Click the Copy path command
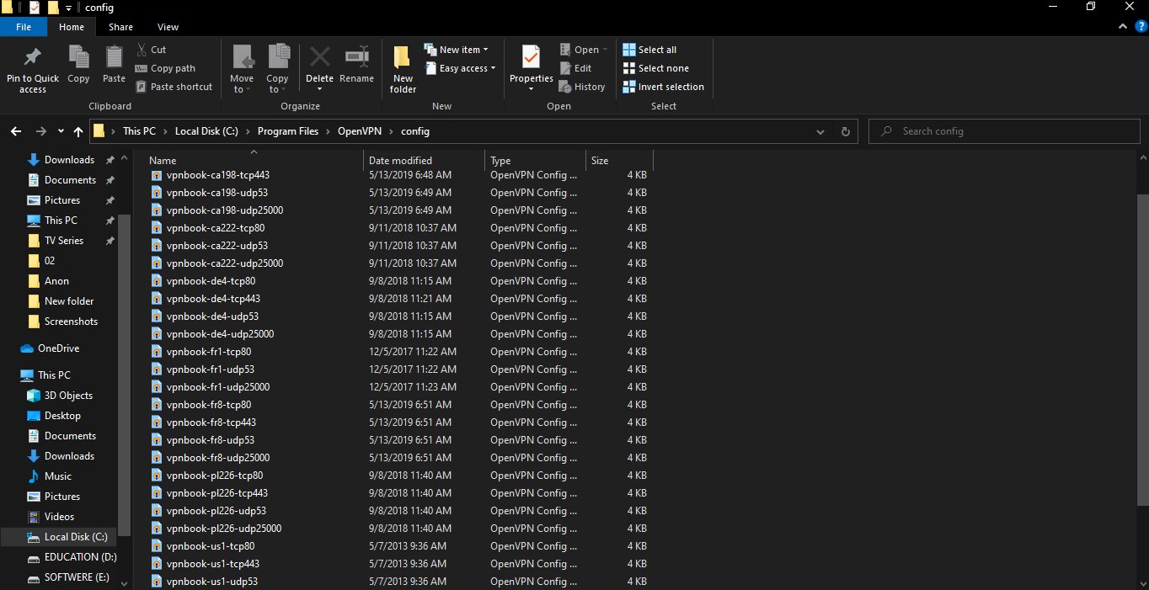The width and height of the screenshot is (1149, 590). (x=165, y=68)
